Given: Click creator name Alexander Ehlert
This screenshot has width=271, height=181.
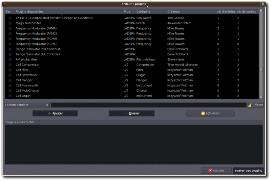Looking at the screenshot, I should 179,23.
